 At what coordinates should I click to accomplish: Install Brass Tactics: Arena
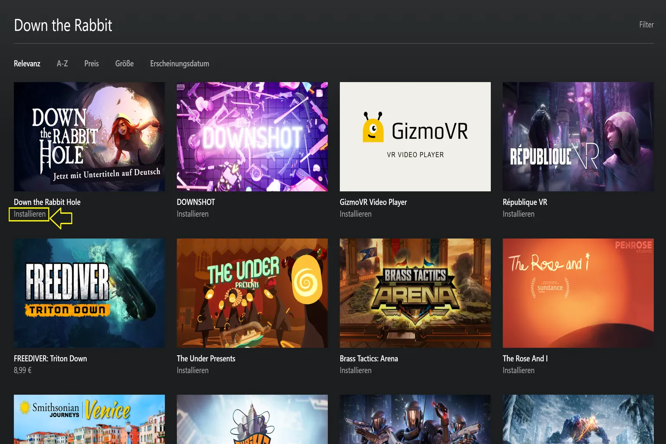click(x=356, y=371)
